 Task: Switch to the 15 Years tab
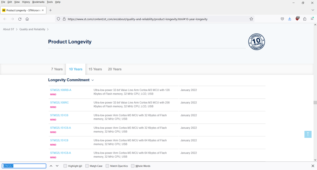[95, 69]
